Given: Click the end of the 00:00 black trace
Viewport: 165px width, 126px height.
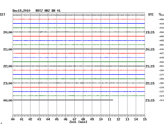Looking at the screenshot, I should 113,100.
